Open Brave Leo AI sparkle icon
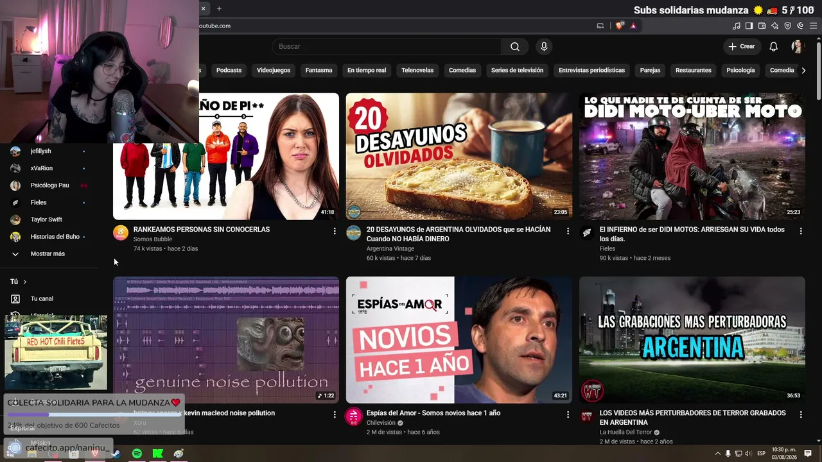 775,26
